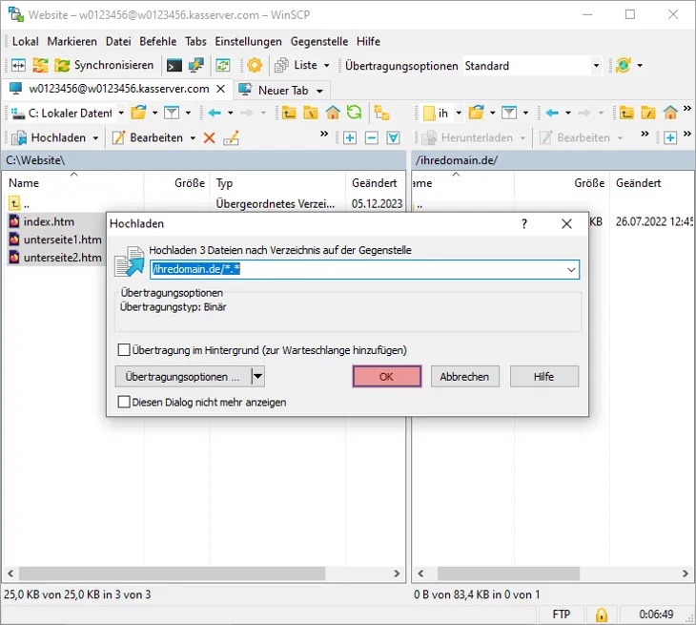
Task: Expand the Liste dropdown arrow
Action: (x=327, y=65)
